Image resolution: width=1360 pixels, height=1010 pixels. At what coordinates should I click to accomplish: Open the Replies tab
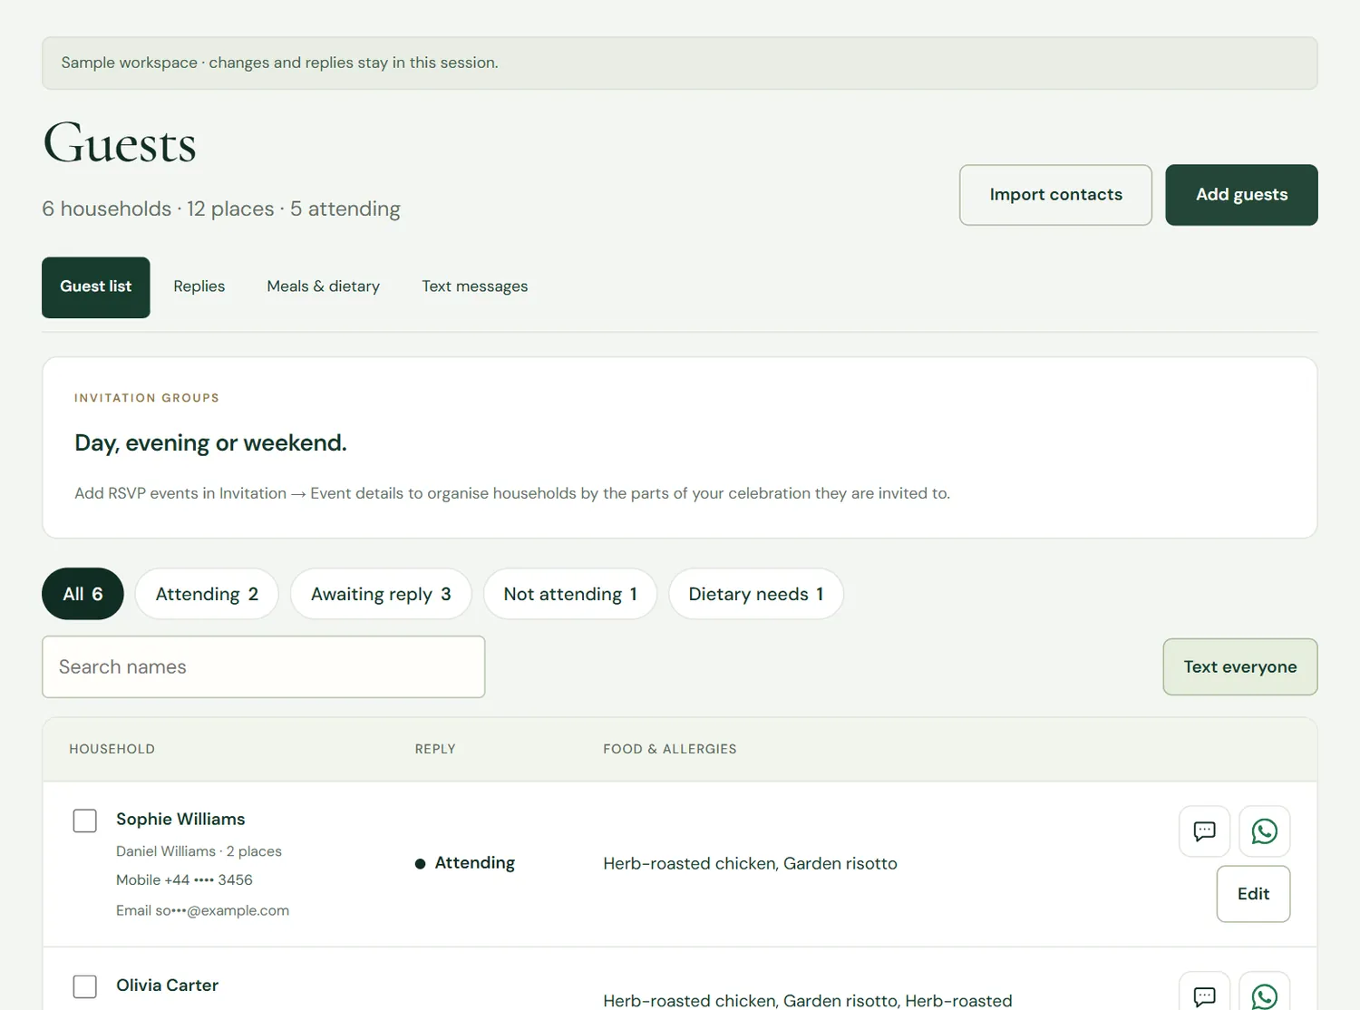pos(199,287)
